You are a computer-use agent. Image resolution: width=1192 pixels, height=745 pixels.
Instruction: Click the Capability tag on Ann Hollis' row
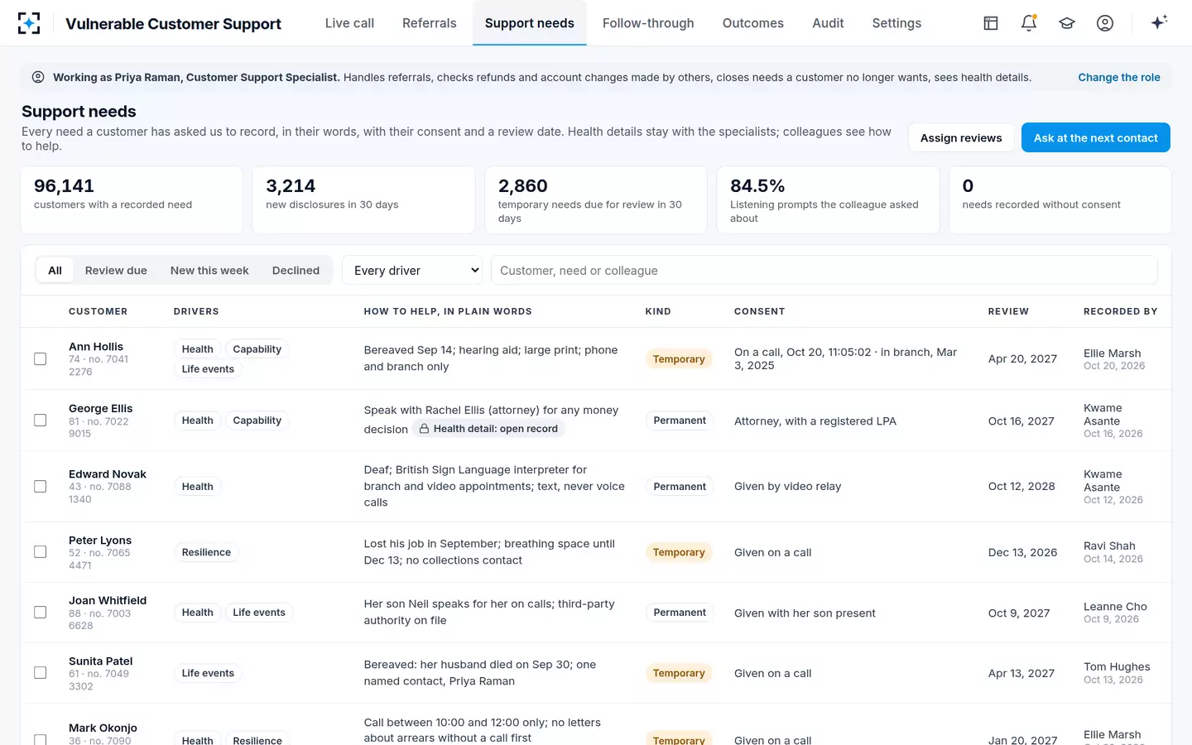[257, 349]
